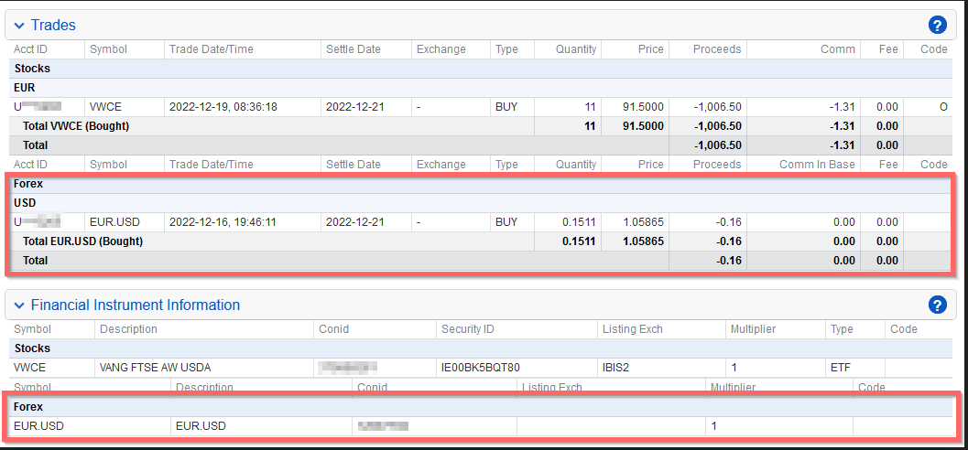Select trade time 2022-12-19, 08:36:18
The width and height of the screenshot is (968, 450).
pyautogui.click(x=223, y=107)
